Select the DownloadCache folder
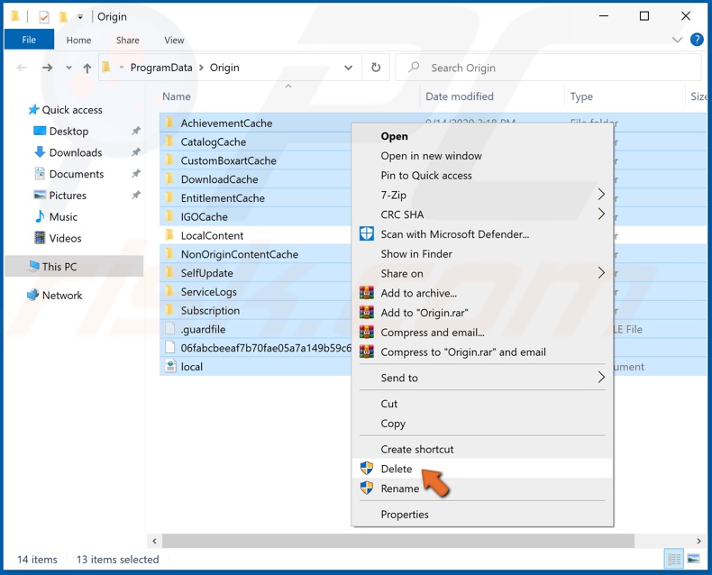 (219, 179)
